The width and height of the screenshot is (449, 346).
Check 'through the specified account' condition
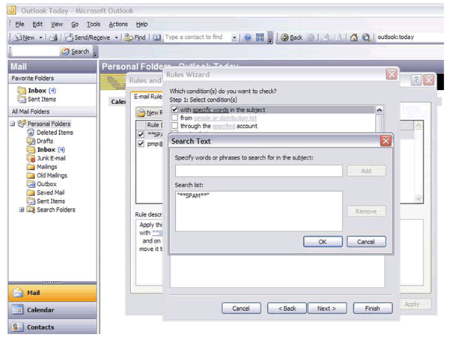click(x=174, y=126)
